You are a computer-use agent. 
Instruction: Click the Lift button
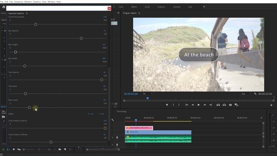tap(218, 105)
